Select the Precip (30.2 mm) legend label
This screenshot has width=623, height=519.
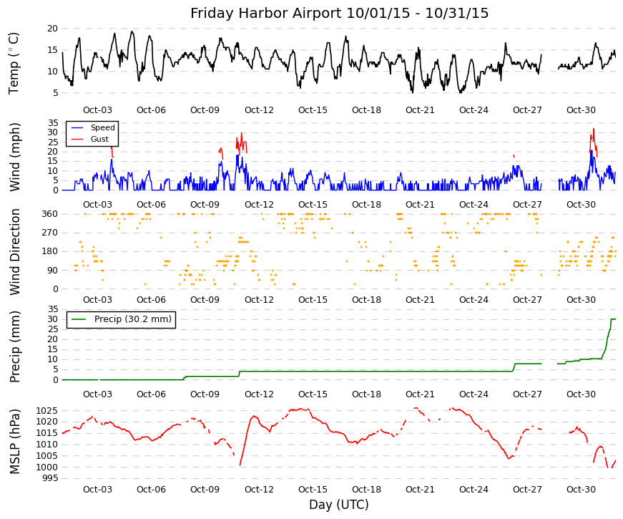[x=133, y=319]
